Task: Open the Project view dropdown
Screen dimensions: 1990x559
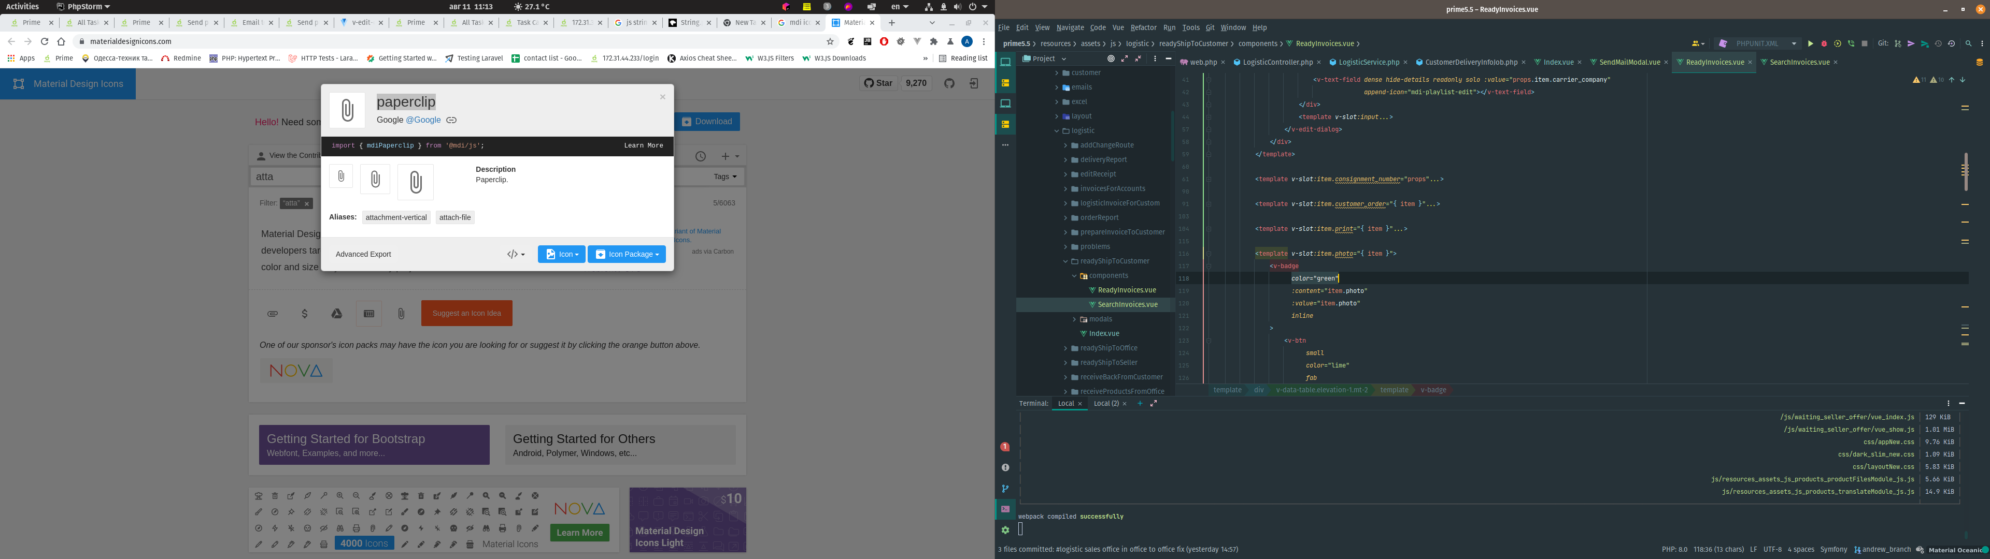Action: click(1044, 58)
